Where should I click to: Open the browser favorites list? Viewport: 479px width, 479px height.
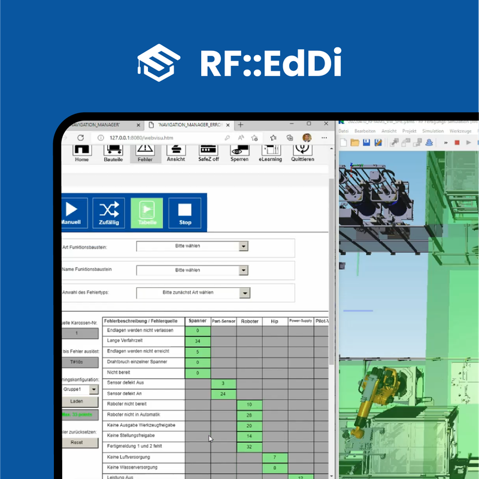click(x=273, y=138)
